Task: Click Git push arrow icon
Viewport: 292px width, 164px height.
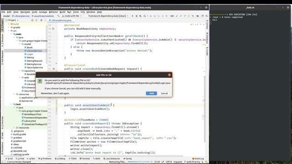Action: point(184,16)
